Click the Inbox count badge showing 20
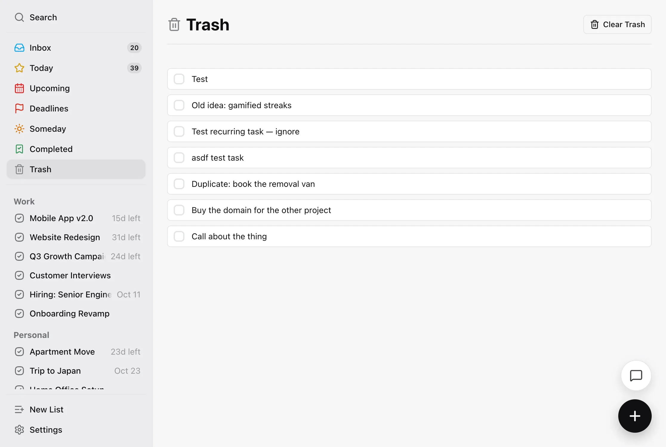Image resolution: width=666 pixels, height=447 pixels. tap(134, 48)
